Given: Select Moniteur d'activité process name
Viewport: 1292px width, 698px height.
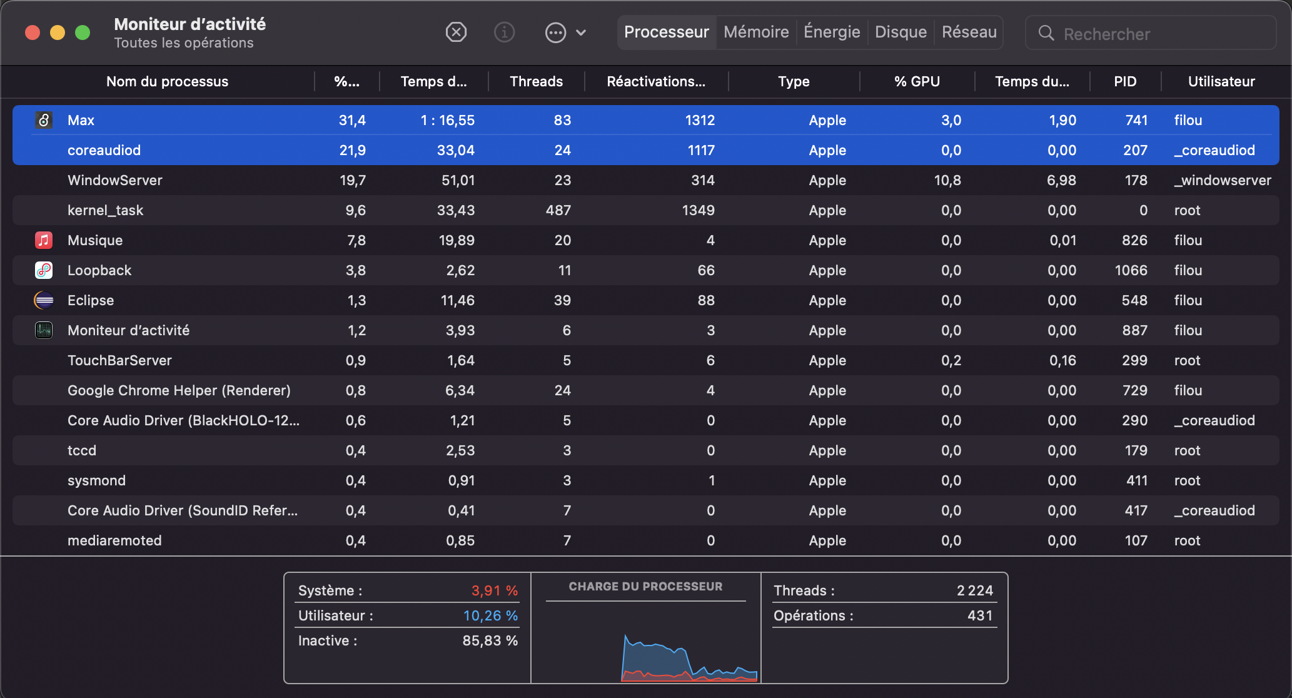Looking at the screenshot, I should point(128,330).
